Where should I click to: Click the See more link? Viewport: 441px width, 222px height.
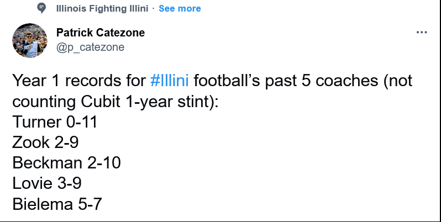click(x=180, y=8)
